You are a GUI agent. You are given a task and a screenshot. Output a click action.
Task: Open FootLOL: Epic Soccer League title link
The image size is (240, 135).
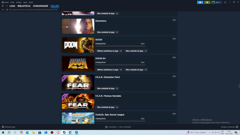coord(110,115)
